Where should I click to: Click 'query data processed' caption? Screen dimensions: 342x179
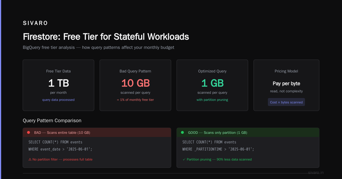[x=58, y=100]
